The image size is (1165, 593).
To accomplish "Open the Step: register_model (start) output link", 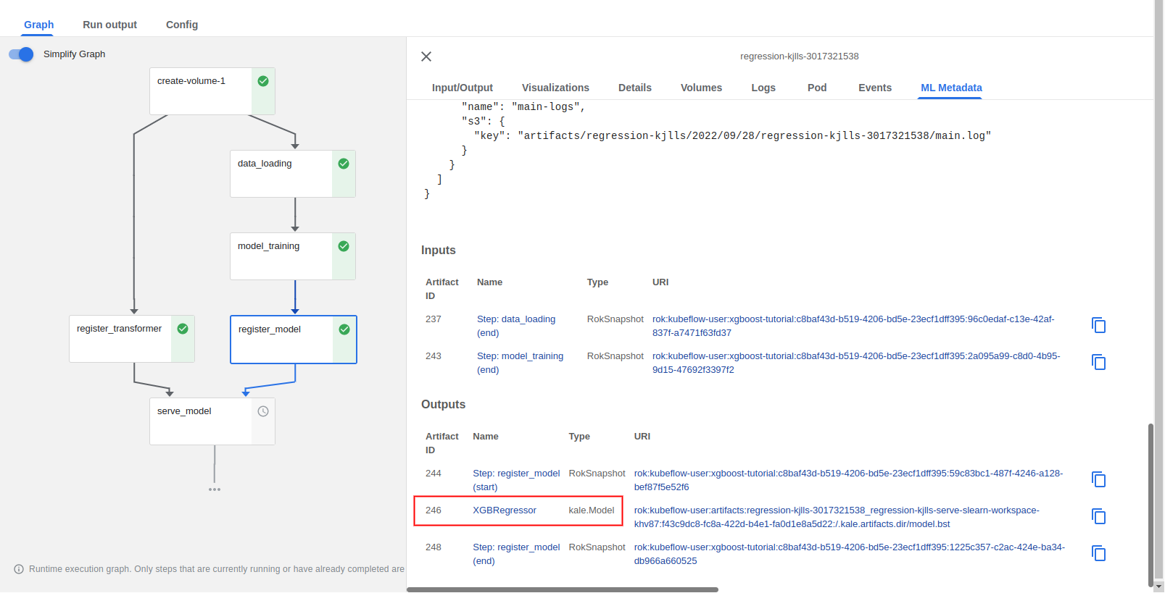I will [516, 480].
